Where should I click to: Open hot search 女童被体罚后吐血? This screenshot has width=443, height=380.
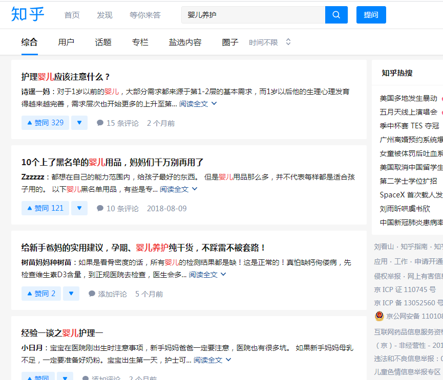[411, 153]
